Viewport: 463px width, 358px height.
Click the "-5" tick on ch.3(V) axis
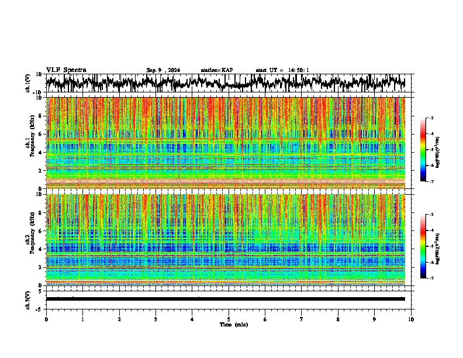pyautogui.click(x=39, y=309)
